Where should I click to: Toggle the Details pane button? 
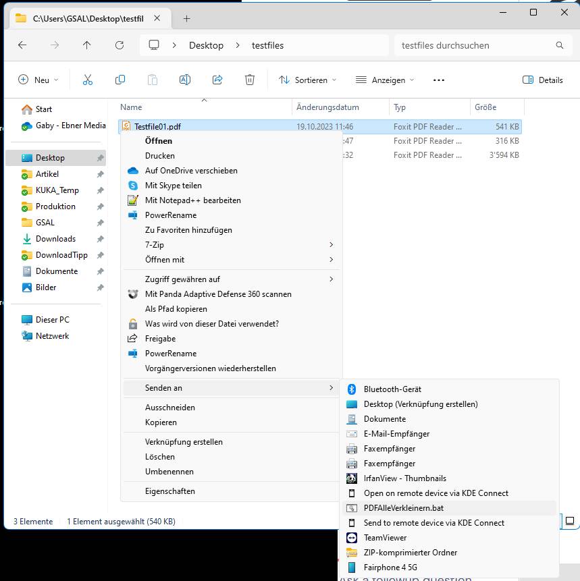543,80
